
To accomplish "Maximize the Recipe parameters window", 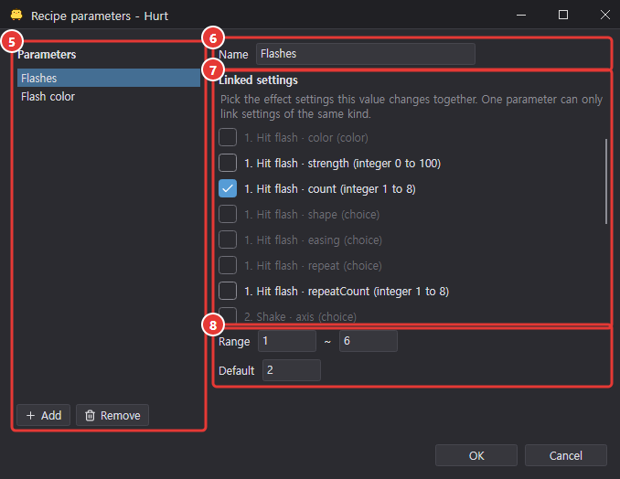I will [x=563, y=15].
